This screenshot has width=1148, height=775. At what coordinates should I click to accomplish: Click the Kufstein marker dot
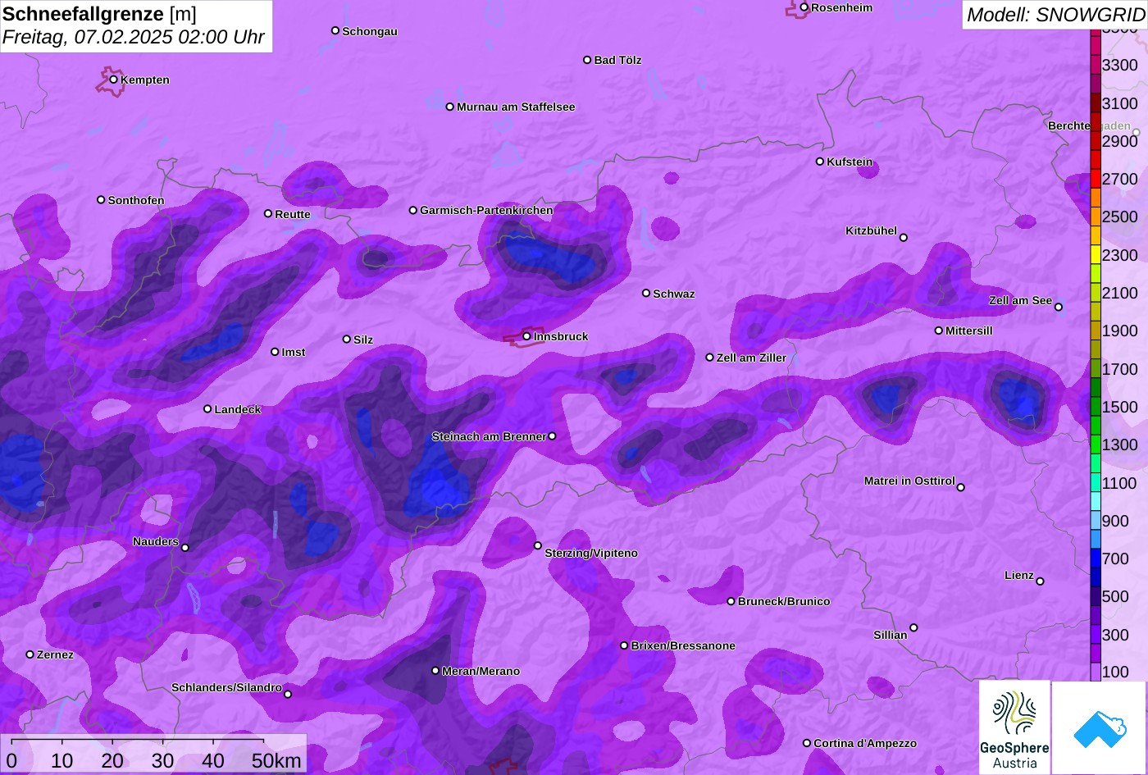[820, 162]
